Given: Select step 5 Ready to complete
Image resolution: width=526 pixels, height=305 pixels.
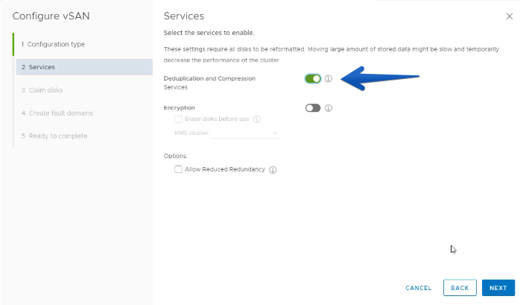Looking at the screenshot, I should click(54, 136).
